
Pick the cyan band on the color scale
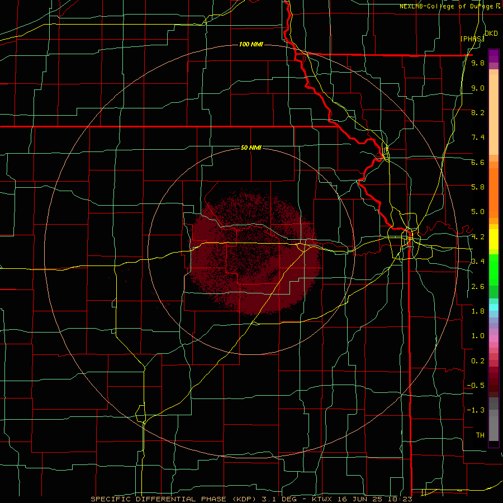(493, 307)
